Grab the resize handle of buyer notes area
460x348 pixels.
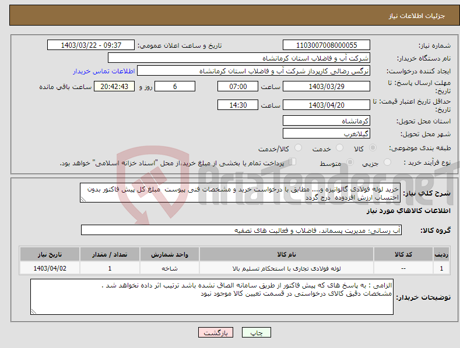click(34, 311)
